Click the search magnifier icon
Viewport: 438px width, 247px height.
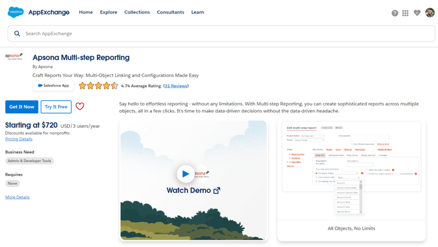pos(17,33)
